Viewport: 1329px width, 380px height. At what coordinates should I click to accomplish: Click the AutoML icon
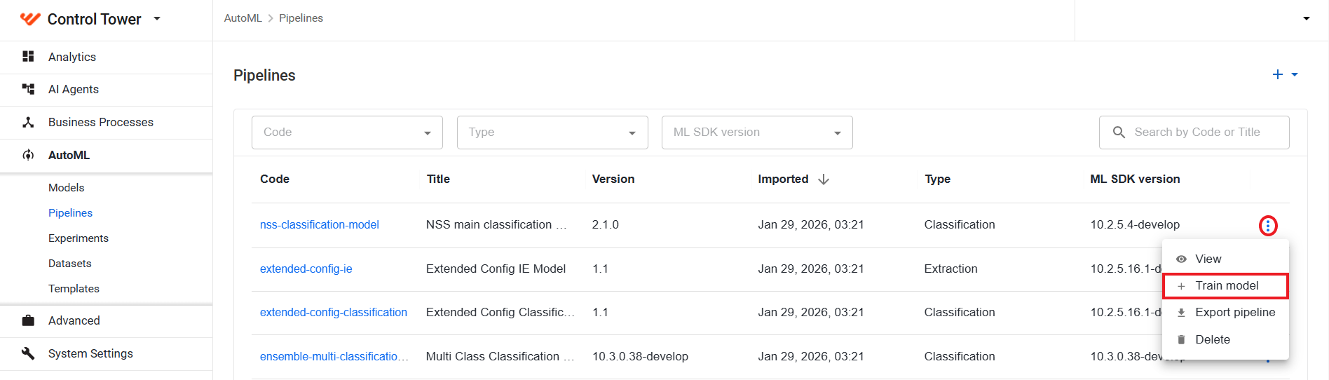[x=28, y=155]
